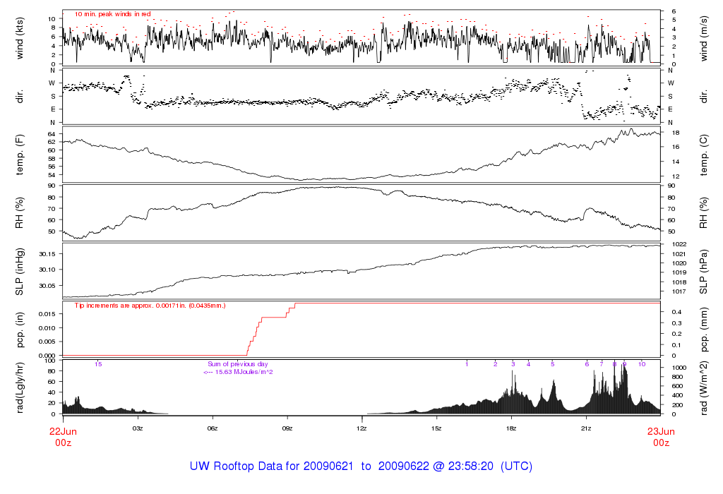Click the '21z' time axis label
The image size is (723, 494).
585,428
